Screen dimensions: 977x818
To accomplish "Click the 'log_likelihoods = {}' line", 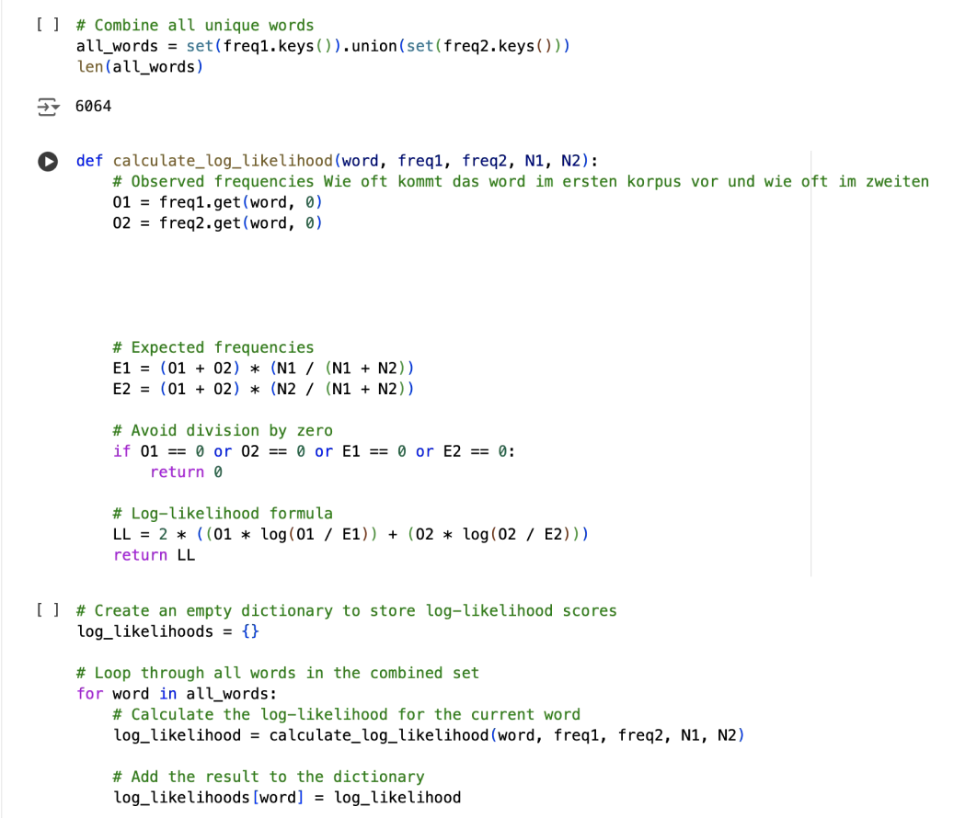I will pos(167,631).
